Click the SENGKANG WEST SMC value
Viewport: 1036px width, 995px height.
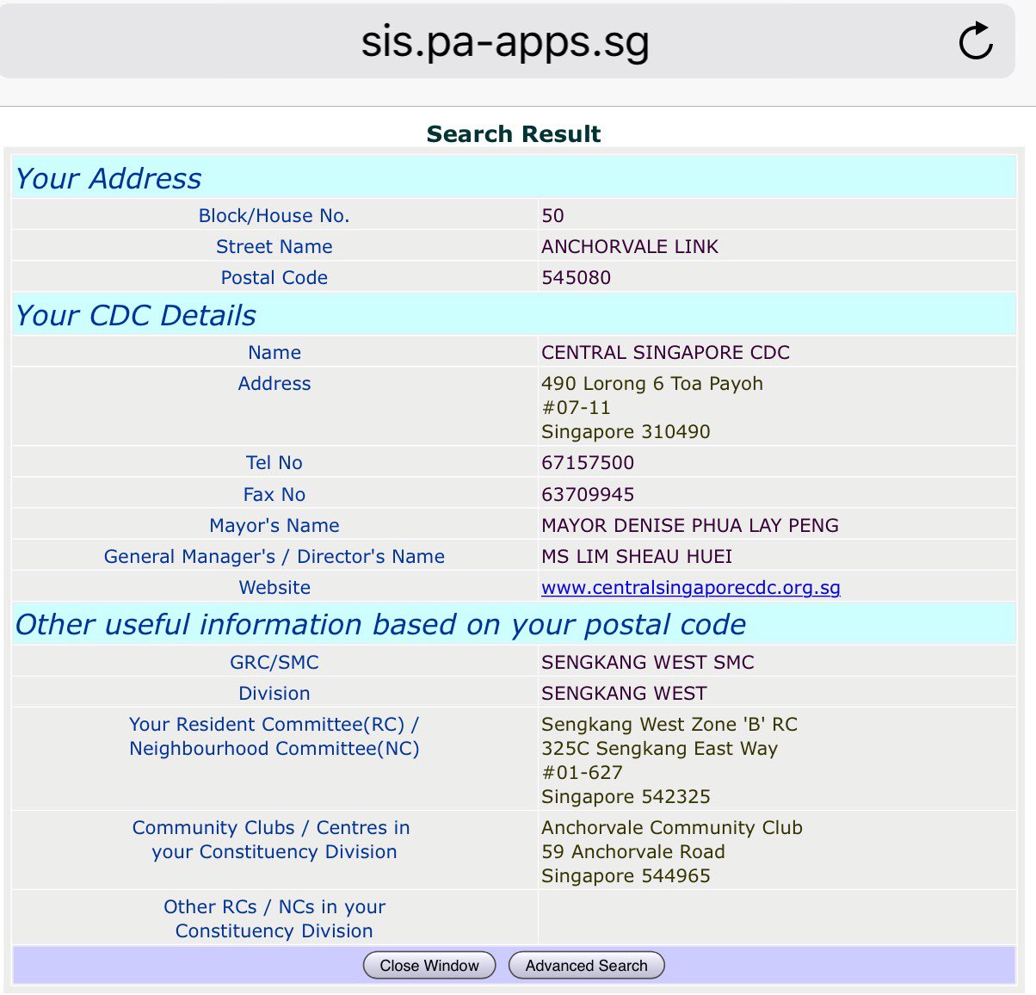pos(647,663)
